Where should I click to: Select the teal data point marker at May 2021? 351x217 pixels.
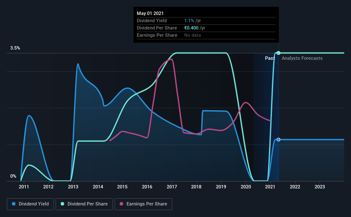coord(278,53)
